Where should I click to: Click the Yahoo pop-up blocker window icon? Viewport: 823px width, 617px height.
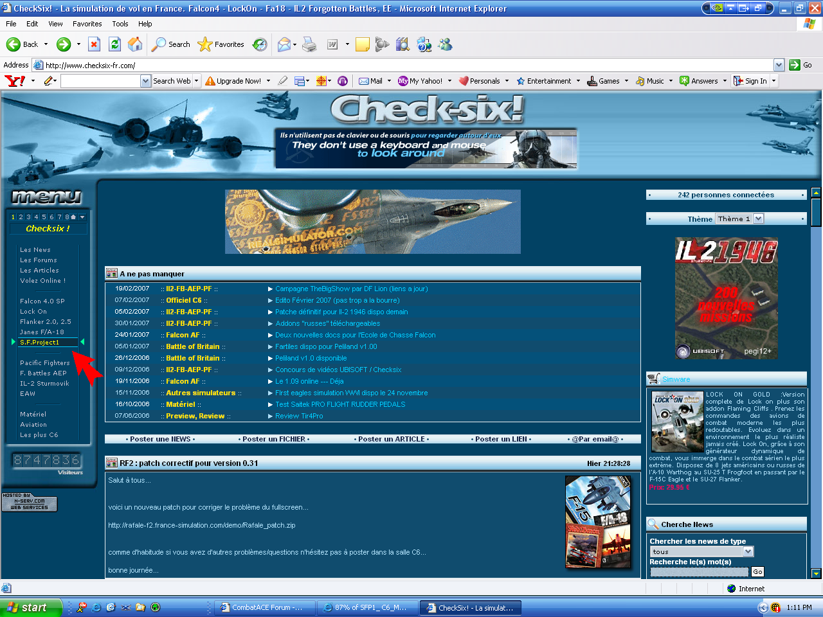pyautogui.click(x=300, y=81)
